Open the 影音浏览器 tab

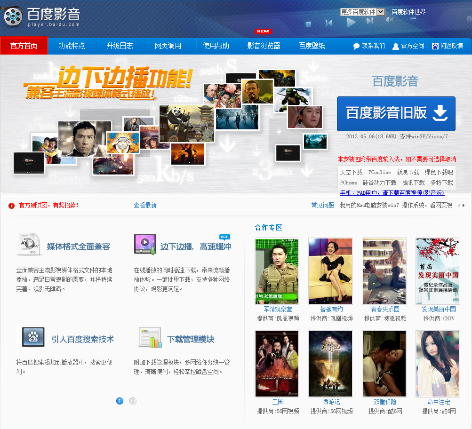coord(264,46)
